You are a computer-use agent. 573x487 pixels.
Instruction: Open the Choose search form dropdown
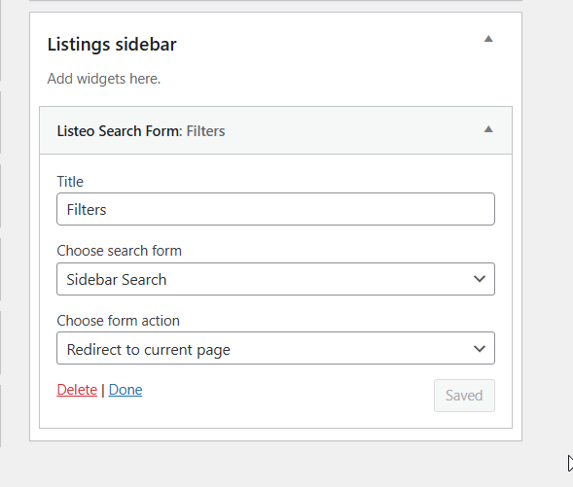pos(275,279)
